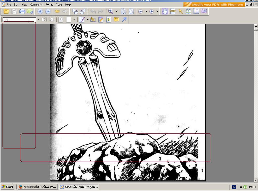Open the Find options dropdown arrow
This screenshot has height=193, width=258.
pyautogui.click(x=38, y=20)
